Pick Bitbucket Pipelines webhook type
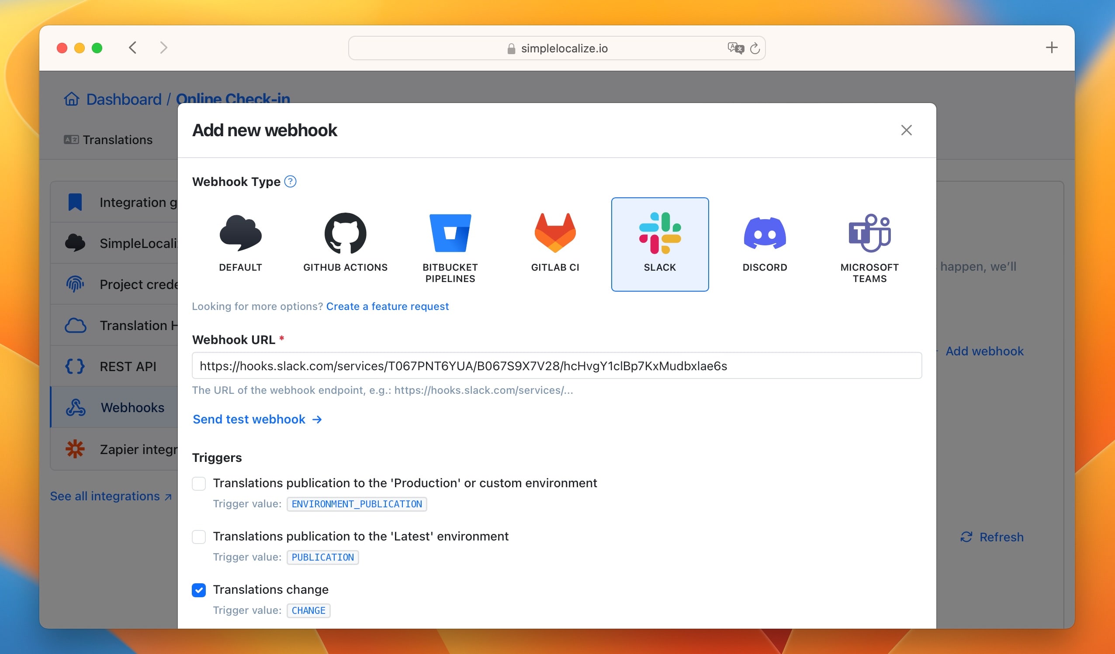This screenshot has height=654, width=1115. (450, 244)
